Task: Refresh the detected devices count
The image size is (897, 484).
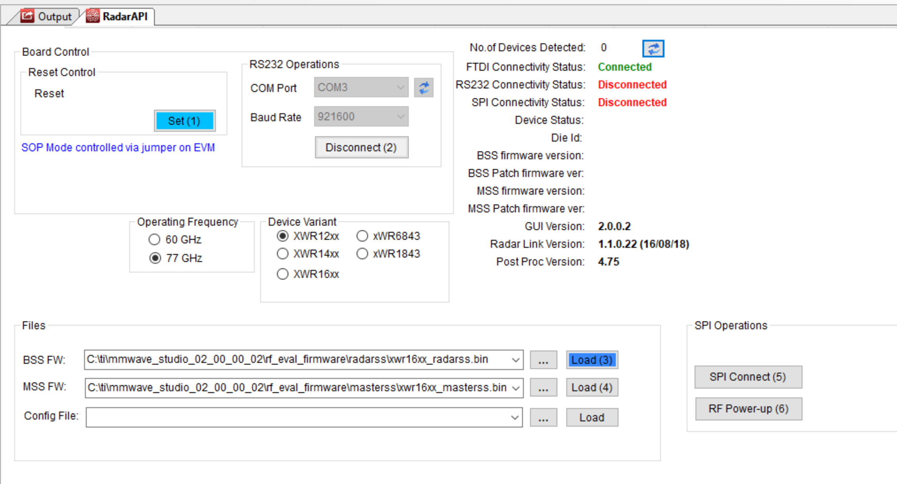Action: pyautogui.click(x=653, y=48)
